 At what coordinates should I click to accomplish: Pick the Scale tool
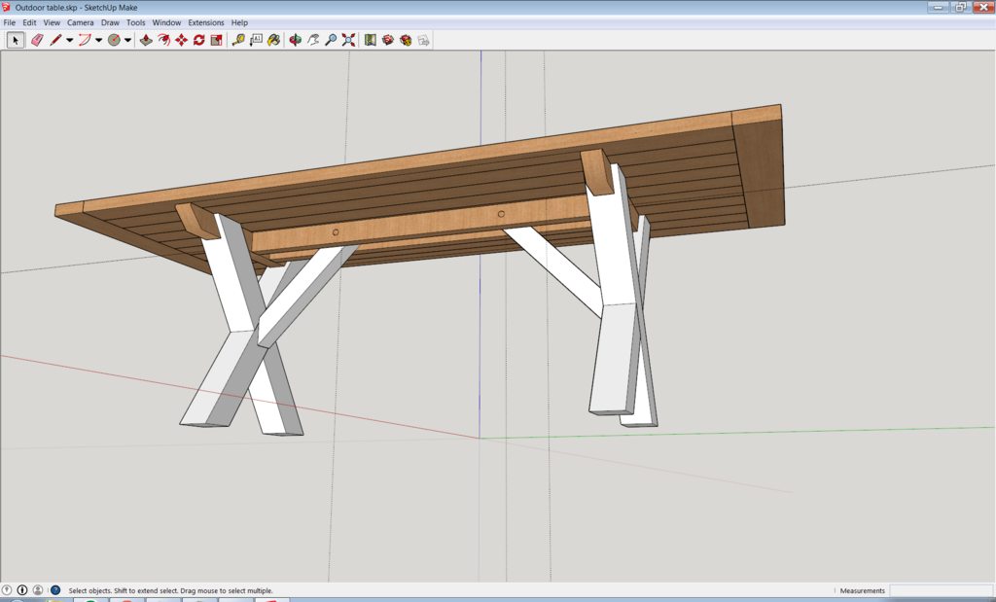tap(217, 40)
